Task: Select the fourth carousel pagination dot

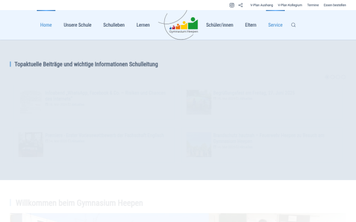Action: (344, 77)
